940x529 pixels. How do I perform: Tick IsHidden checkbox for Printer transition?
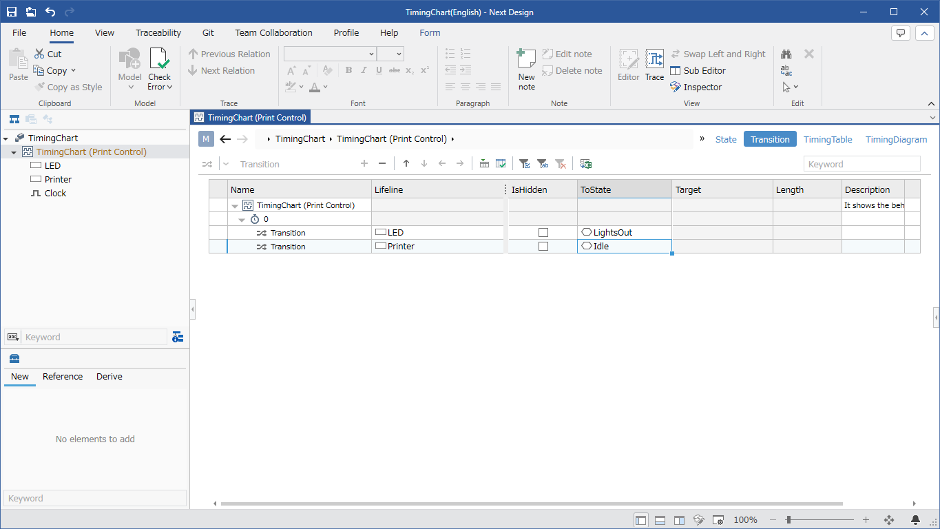543,247
